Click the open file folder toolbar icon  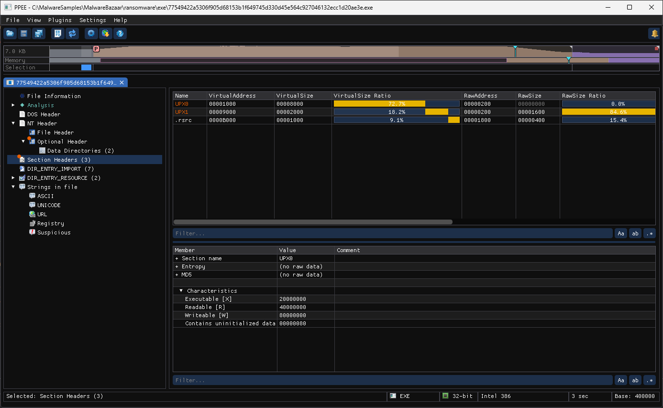(x=10, y=33)
